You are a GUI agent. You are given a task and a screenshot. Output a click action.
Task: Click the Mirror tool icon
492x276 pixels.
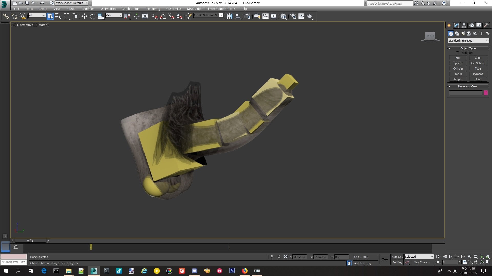(x=229, y=16)
